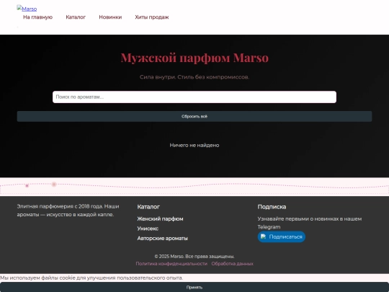Open Женский парфюм footer link

point(160,218)
